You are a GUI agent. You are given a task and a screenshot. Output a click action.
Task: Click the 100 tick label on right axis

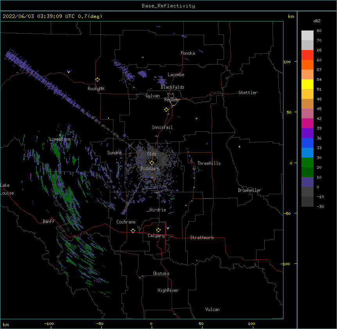pos(287,62)
